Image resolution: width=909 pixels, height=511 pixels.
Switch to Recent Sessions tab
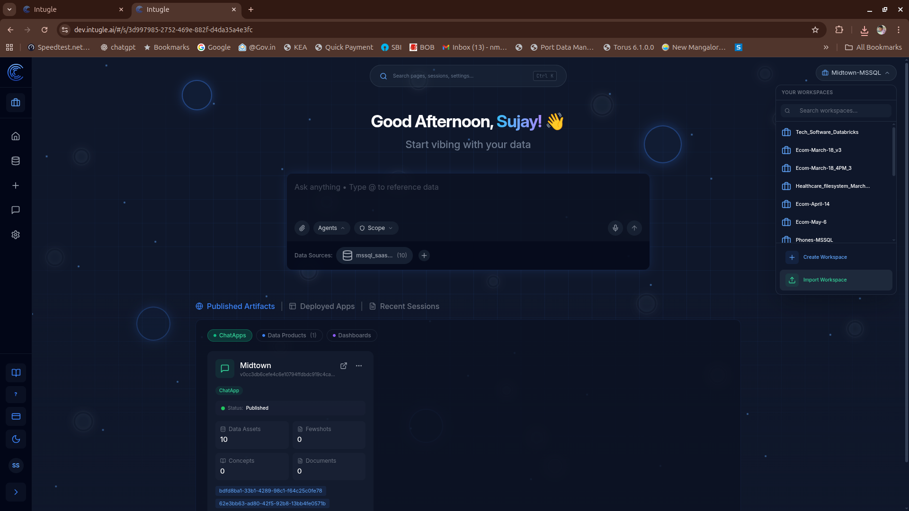click(404, 307)
